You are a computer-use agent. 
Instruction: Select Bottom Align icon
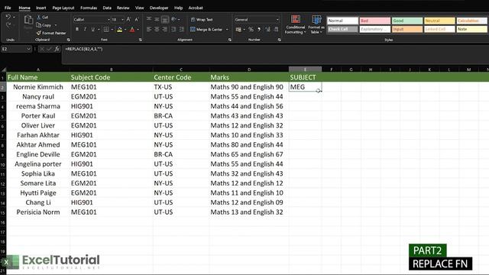(x=165, y=19)
